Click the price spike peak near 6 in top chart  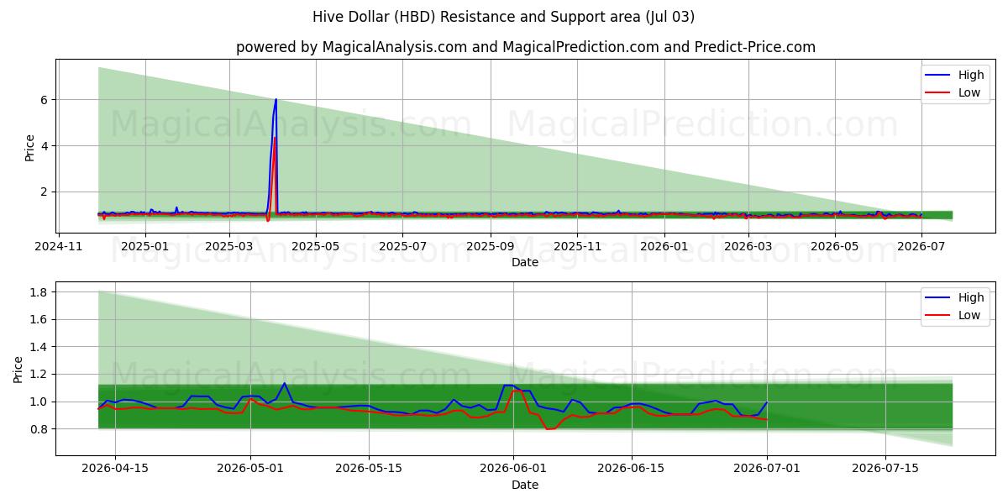point(276,100)
